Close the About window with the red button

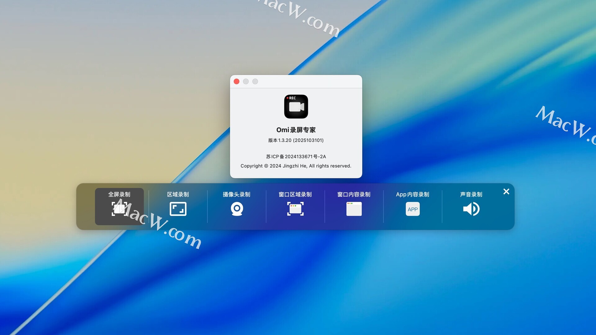[237, 81]
